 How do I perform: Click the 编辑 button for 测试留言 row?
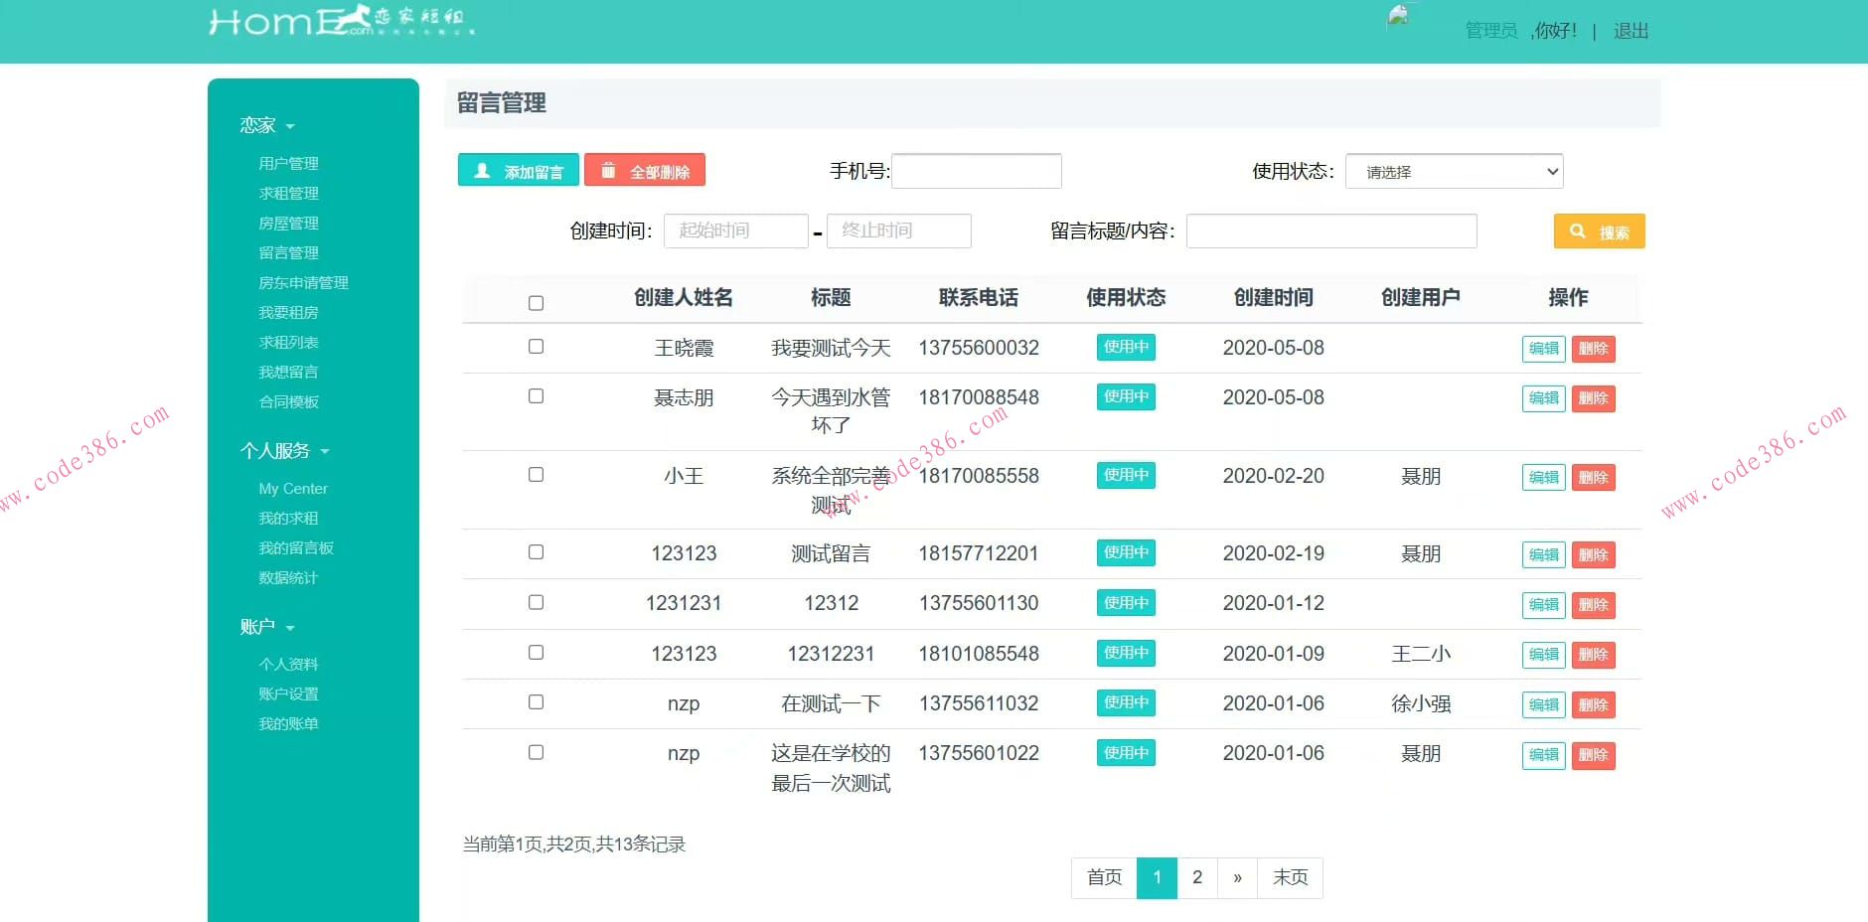point(1543,554)
